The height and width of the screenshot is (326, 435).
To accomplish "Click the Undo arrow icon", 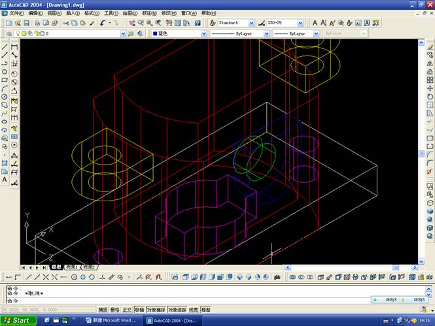I will click(104, 23).
